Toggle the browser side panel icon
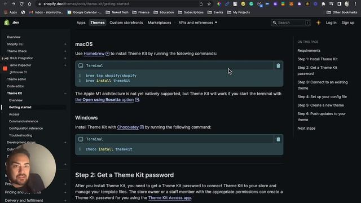361x203 pixels. click(x=339, y=4)
